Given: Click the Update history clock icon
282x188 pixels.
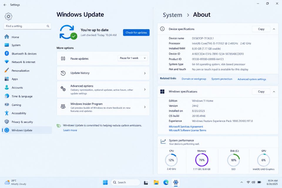Looking at the screenshot, I should pyautogui.click(x=63, y=73).
